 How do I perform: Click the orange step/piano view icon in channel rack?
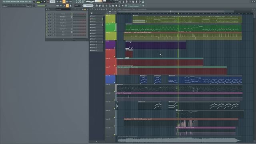[85, 9]
